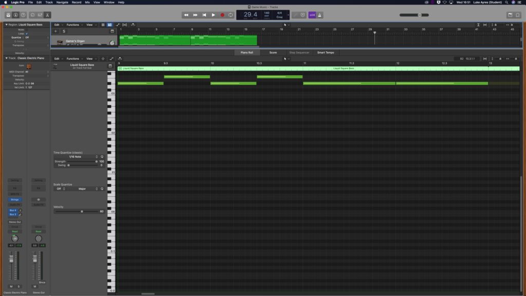Adjust the master volume slider
The height and width of the screenshot is (296, 526).
[x=414, y=15]
